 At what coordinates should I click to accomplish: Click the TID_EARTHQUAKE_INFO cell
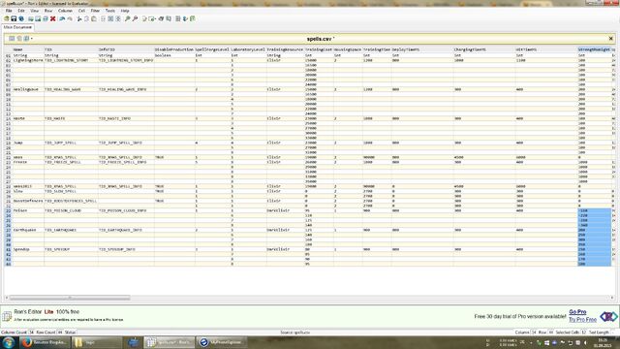(x=126, y=230)
